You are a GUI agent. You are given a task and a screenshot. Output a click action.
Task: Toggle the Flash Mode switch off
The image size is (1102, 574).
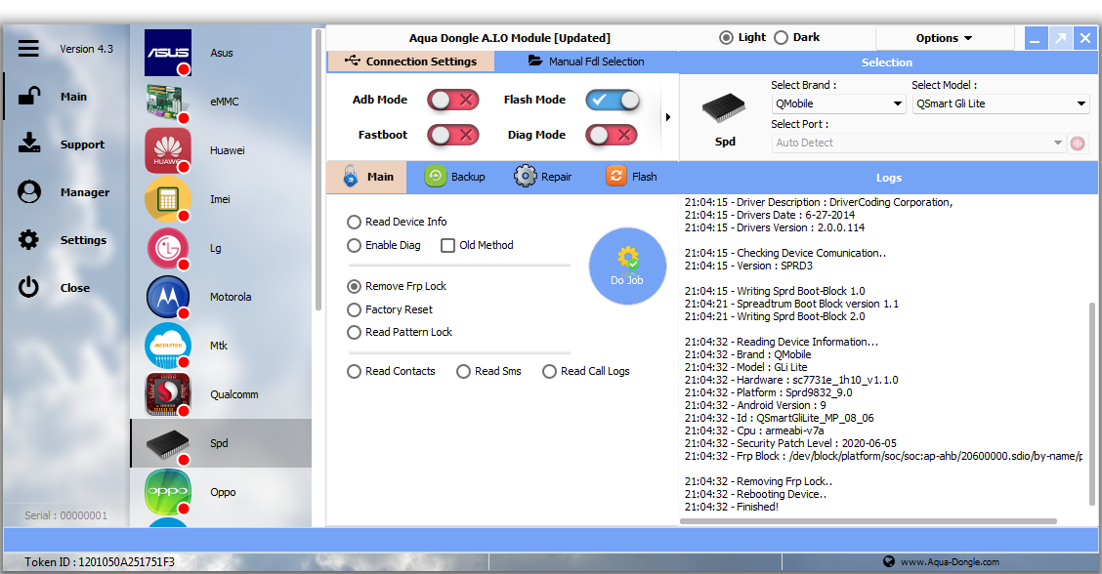click(x=613, y=100)
